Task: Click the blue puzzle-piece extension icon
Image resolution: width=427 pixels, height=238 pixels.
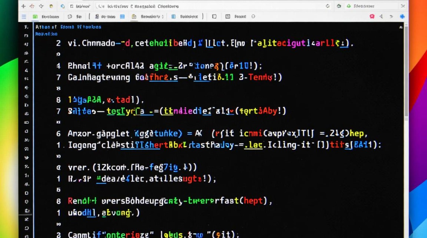Action: pos(402,17)
